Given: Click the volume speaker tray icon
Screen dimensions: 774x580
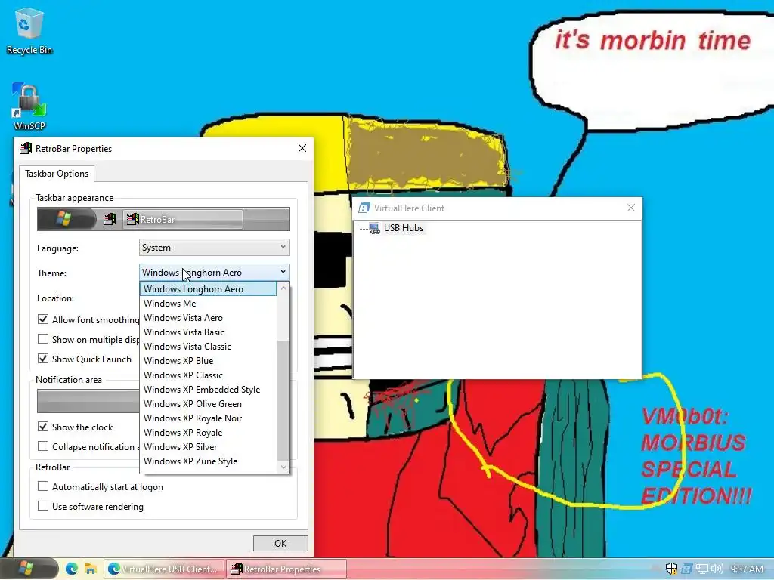Looking at the screenshot, I should (x=717, y=569).
